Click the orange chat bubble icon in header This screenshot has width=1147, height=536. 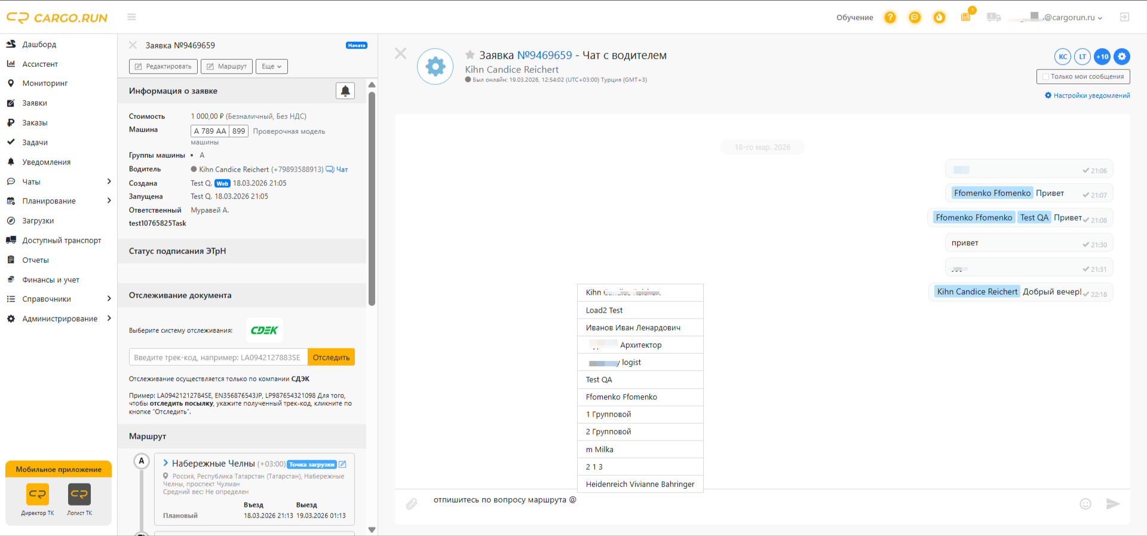click(915, 17)
